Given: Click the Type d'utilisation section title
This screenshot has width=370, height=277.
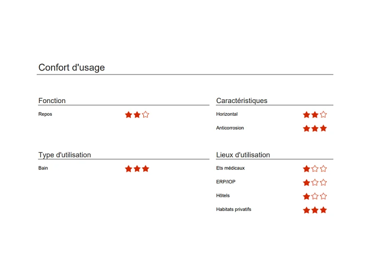Looking at the screenshot, I should click(65, 155).
